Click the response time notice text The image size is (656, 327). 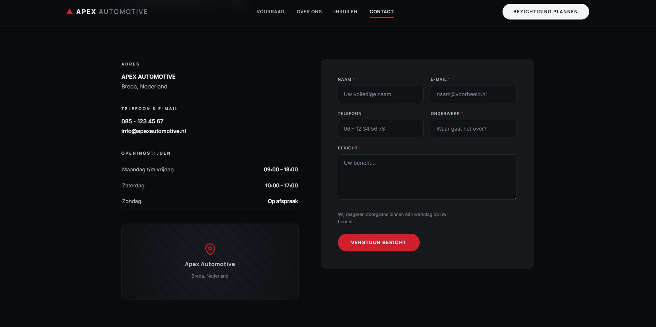(x=392, y=218)
